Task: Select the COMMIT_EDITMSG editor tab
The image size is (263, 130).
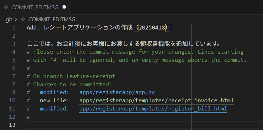Action: click(x=35, y=7)
